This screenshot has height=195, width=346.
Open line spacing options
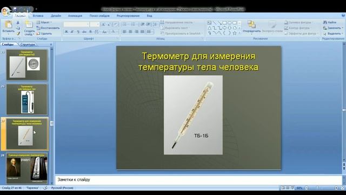155,24
